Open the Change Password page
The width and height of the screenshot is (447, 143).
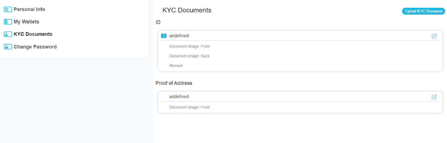[x=35, y=47]
